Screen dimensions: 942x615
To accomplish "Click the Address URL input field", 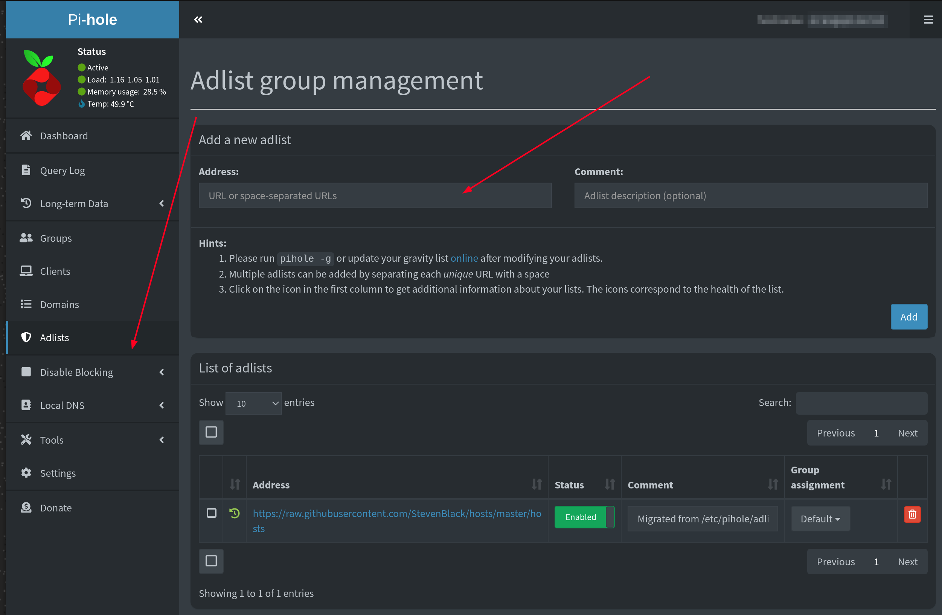I will (374, 195).
